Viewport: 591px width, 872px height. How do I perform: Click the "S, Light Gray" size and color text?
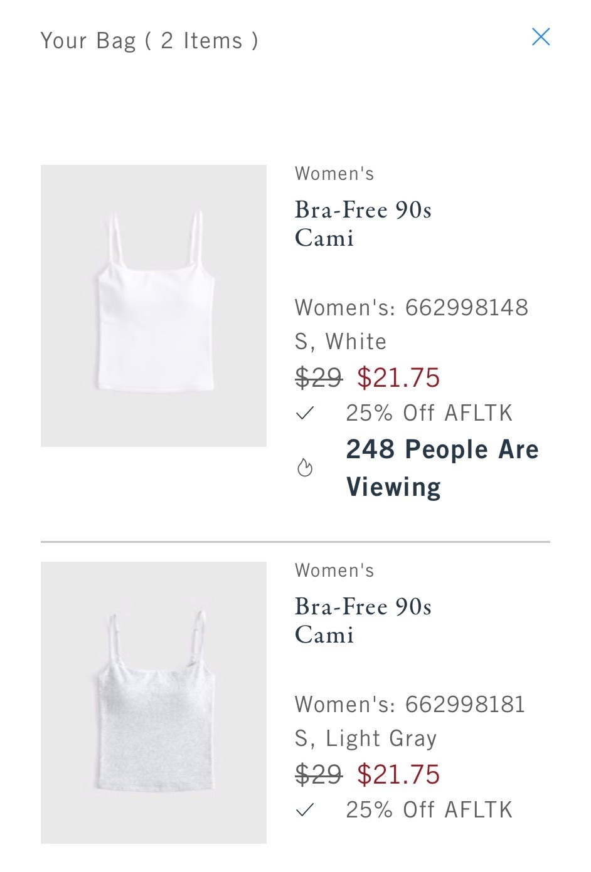click(366, 738)
